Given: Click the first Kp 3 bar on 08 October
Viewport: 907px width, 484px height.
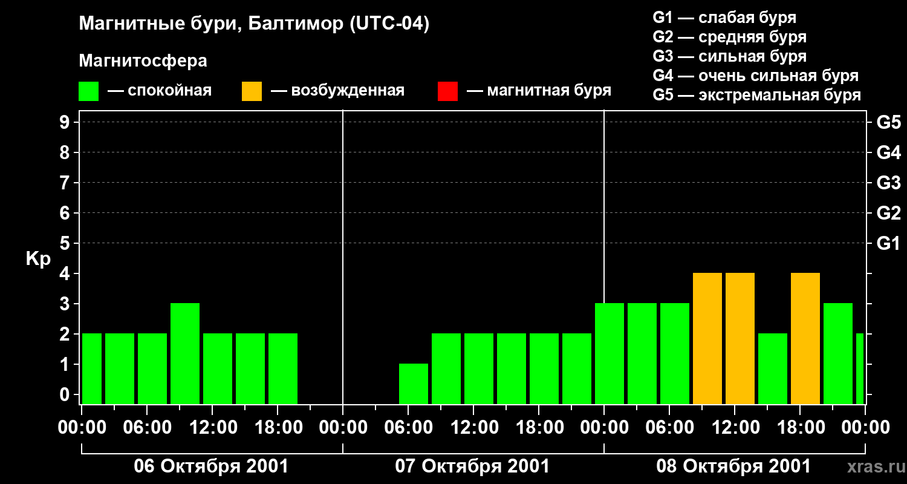Looking at the screenshot, I should [610, 354].
